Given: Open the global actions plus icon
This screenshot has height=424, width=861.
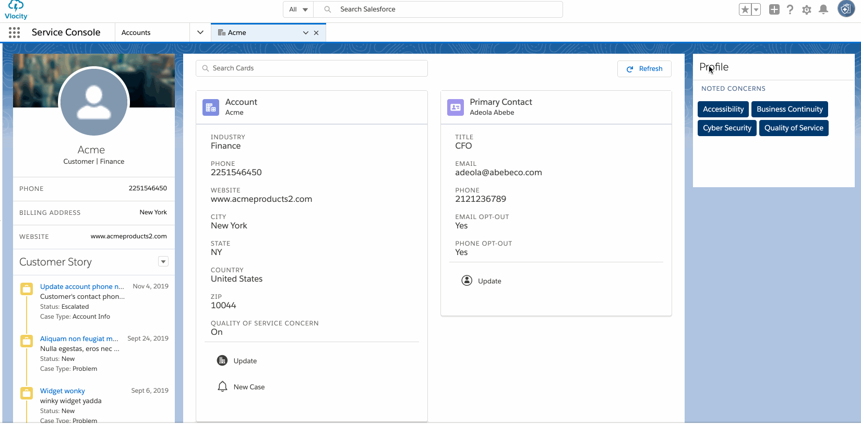Looking at the screenshot, I should pyautogui.click(x=774, y=9).
